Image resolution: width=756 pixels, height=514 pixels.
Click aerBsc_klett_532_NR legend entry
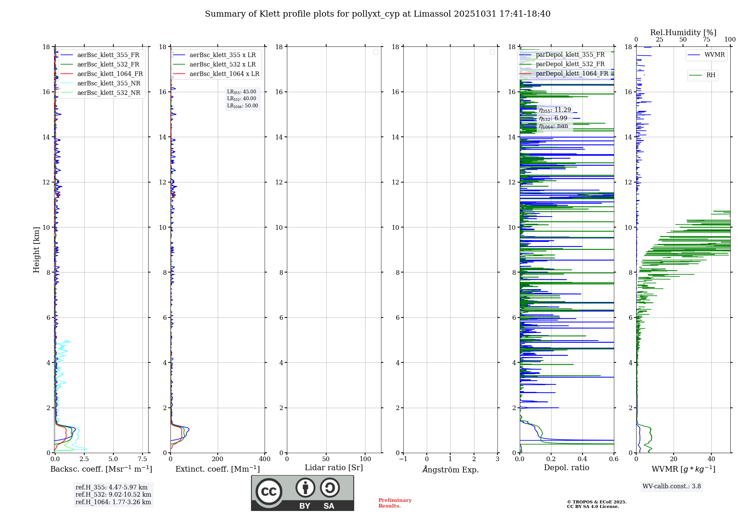(108, 93)
